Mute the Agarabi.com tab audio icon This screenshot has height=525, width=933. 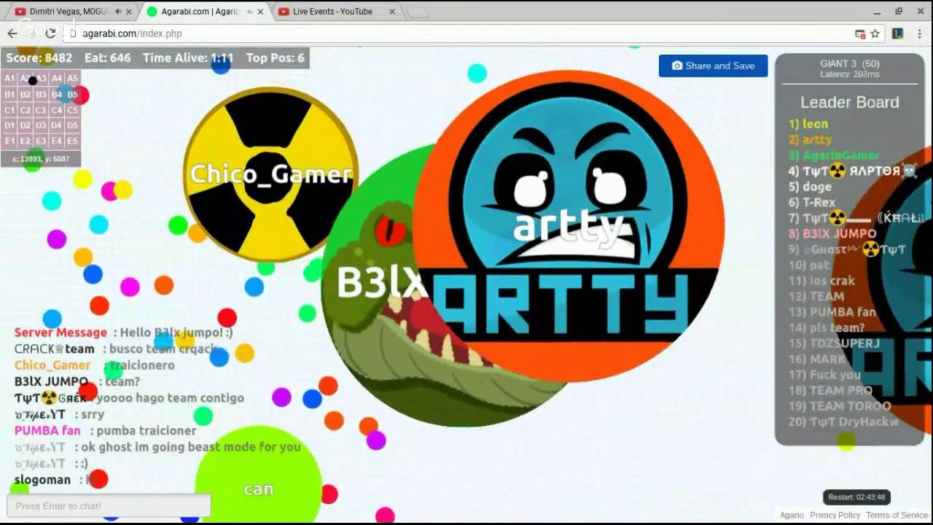pyautogui.click(x=249, y=12)
